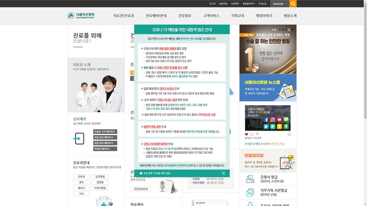Open the 의료질지표 banner

(268, 161)
